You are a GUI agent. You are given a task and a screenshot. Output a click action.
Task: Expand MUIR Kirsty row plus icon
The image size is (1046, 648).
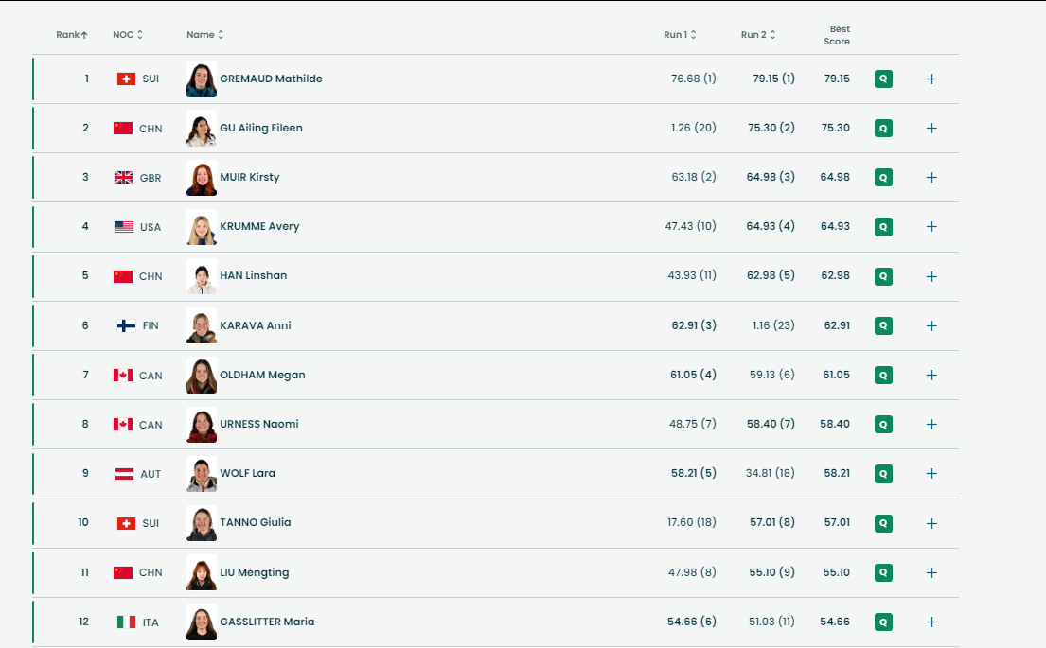click(931, 177)
